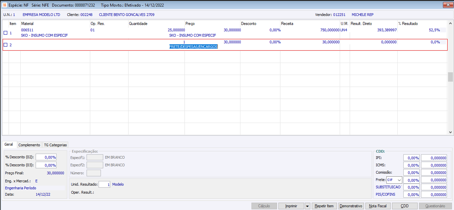Click the ICMS percentage field
454x210 pixels.
click(x=411, y=165)
